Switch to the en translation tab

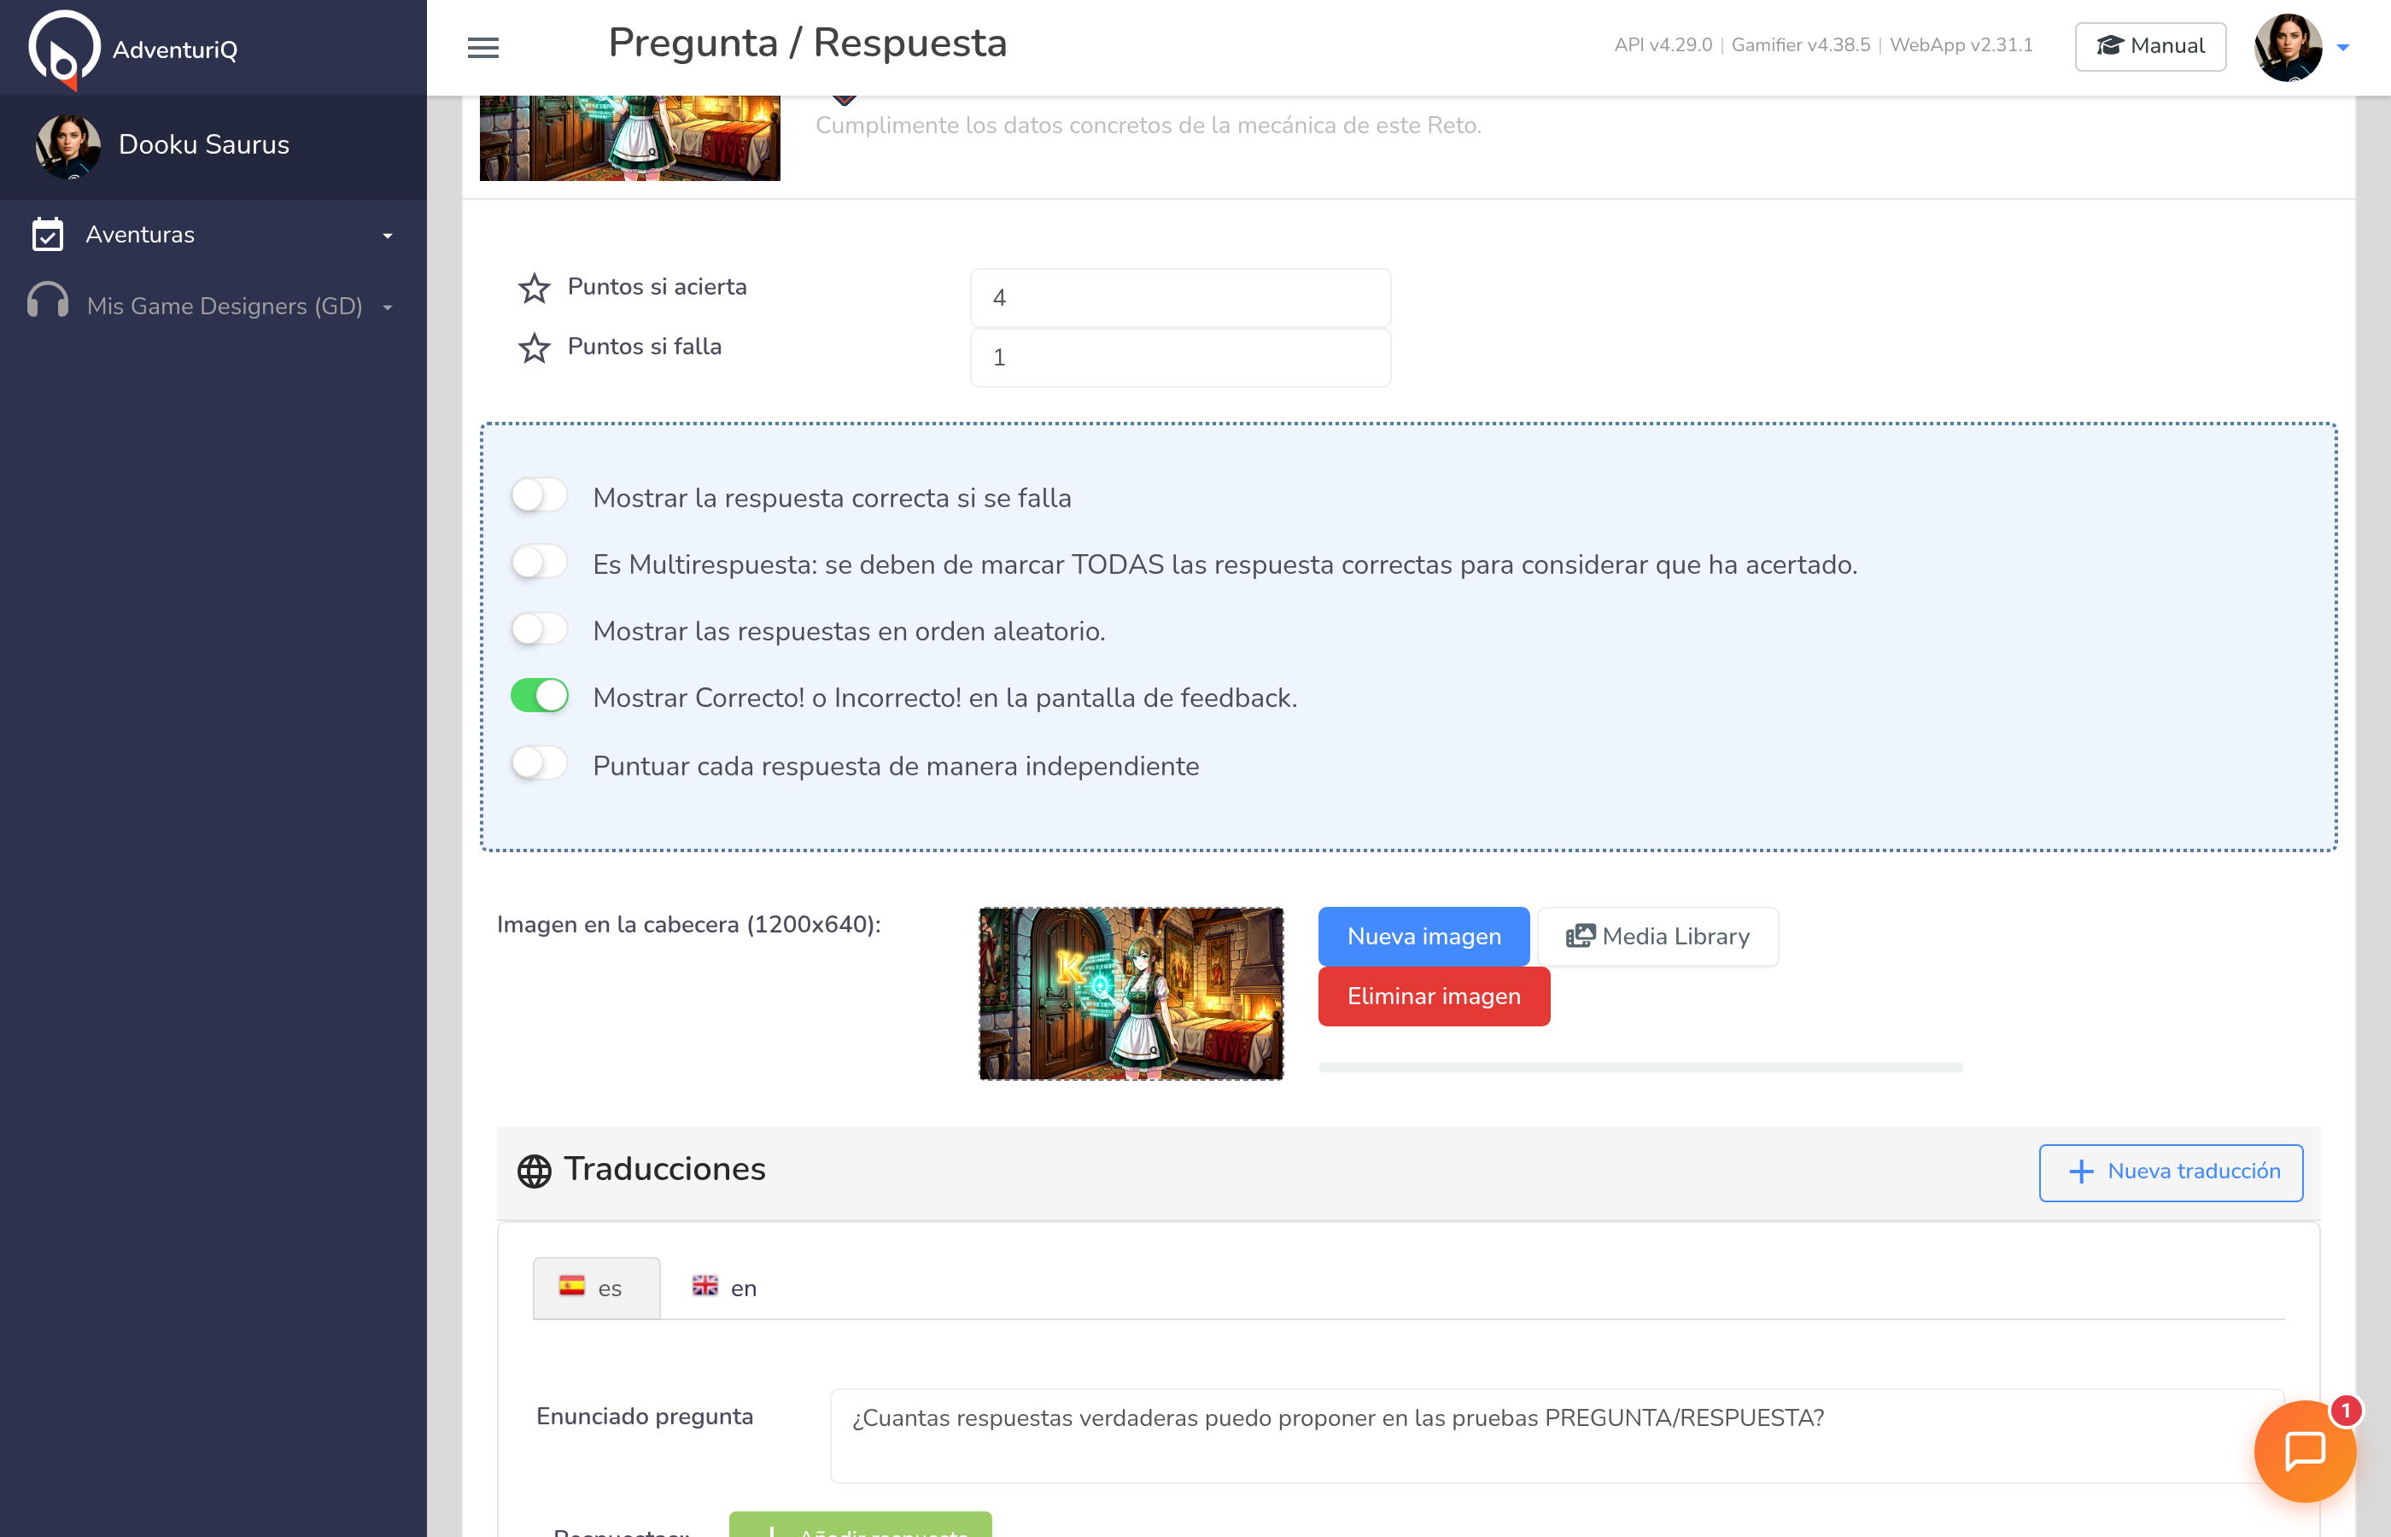click(x=724, y=1288)
